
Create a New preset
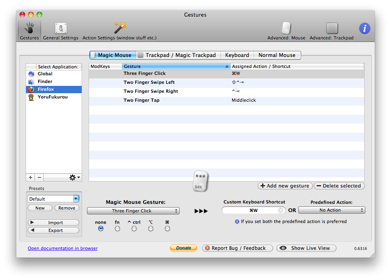pyautogui.click(x=40, y=208)
